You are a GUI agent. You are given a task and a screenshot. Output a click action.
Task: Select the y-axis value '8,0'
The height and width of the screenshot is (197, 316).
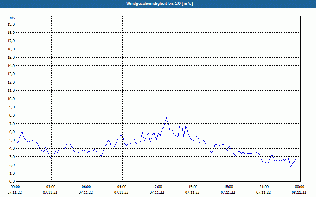pos(12,115)
